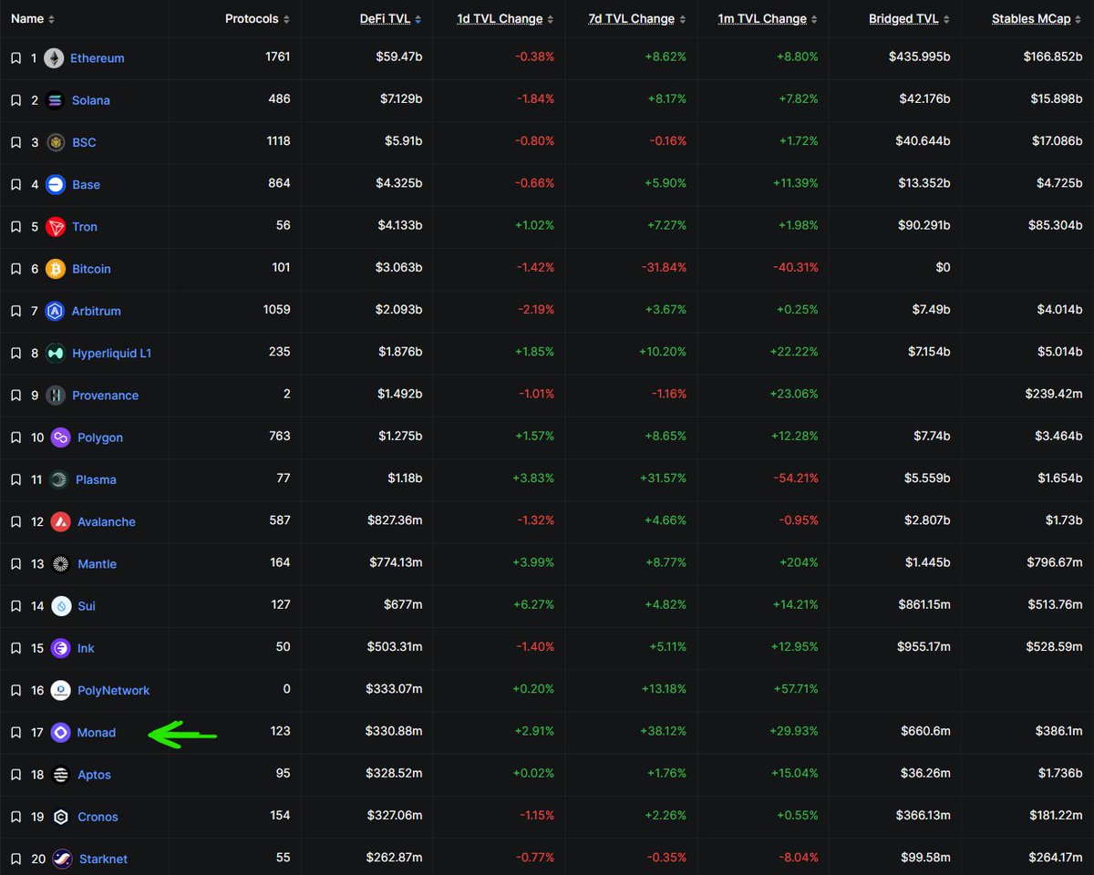Bookmark the Starknet row
The image size is (1094, 875).
[x=15, y=859]
